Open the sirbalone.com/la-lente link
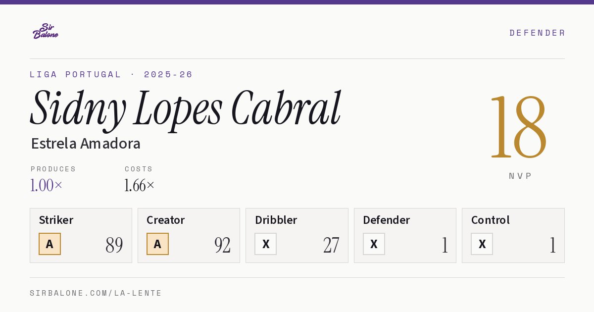This screenshot has width=594, height=312. coord(96,293)
